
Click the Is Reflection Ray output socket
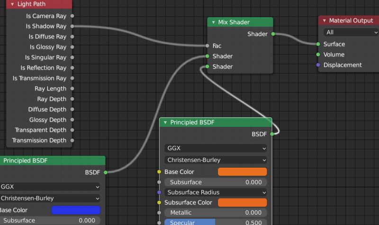point(72,68)
